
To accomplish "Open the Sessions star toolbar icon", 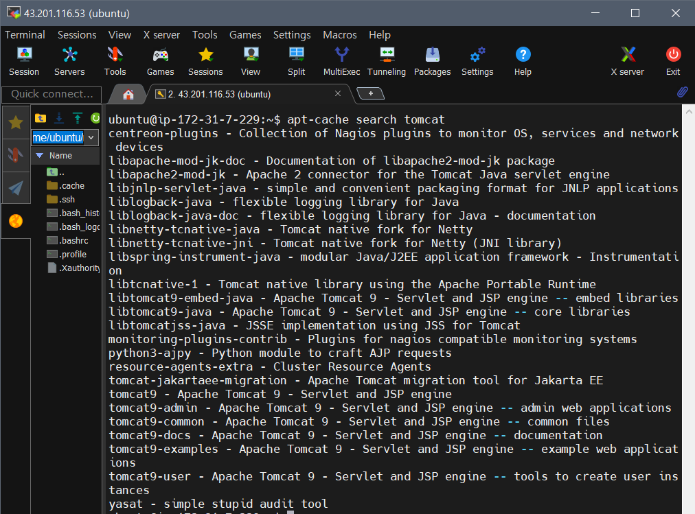I will pyautogui.click(x=205, y=61).
